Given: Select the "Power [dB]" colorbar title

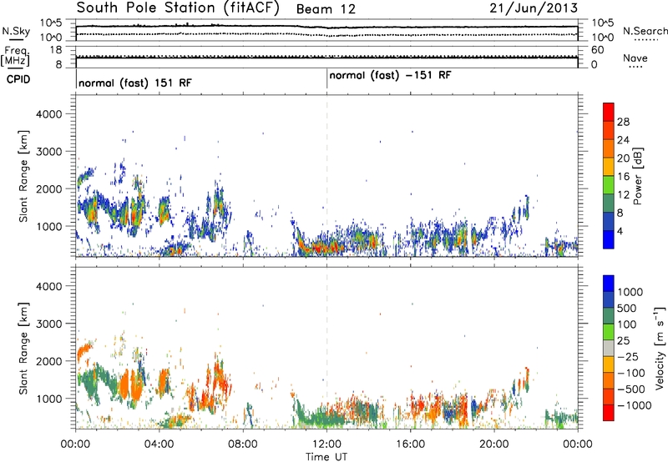Looking at the screenshot, I should pyautogui.click(x=638, y=176).
